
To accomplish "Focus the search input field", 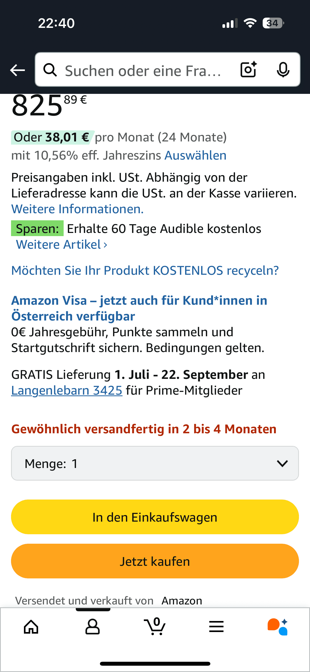I will pos(143,70).
